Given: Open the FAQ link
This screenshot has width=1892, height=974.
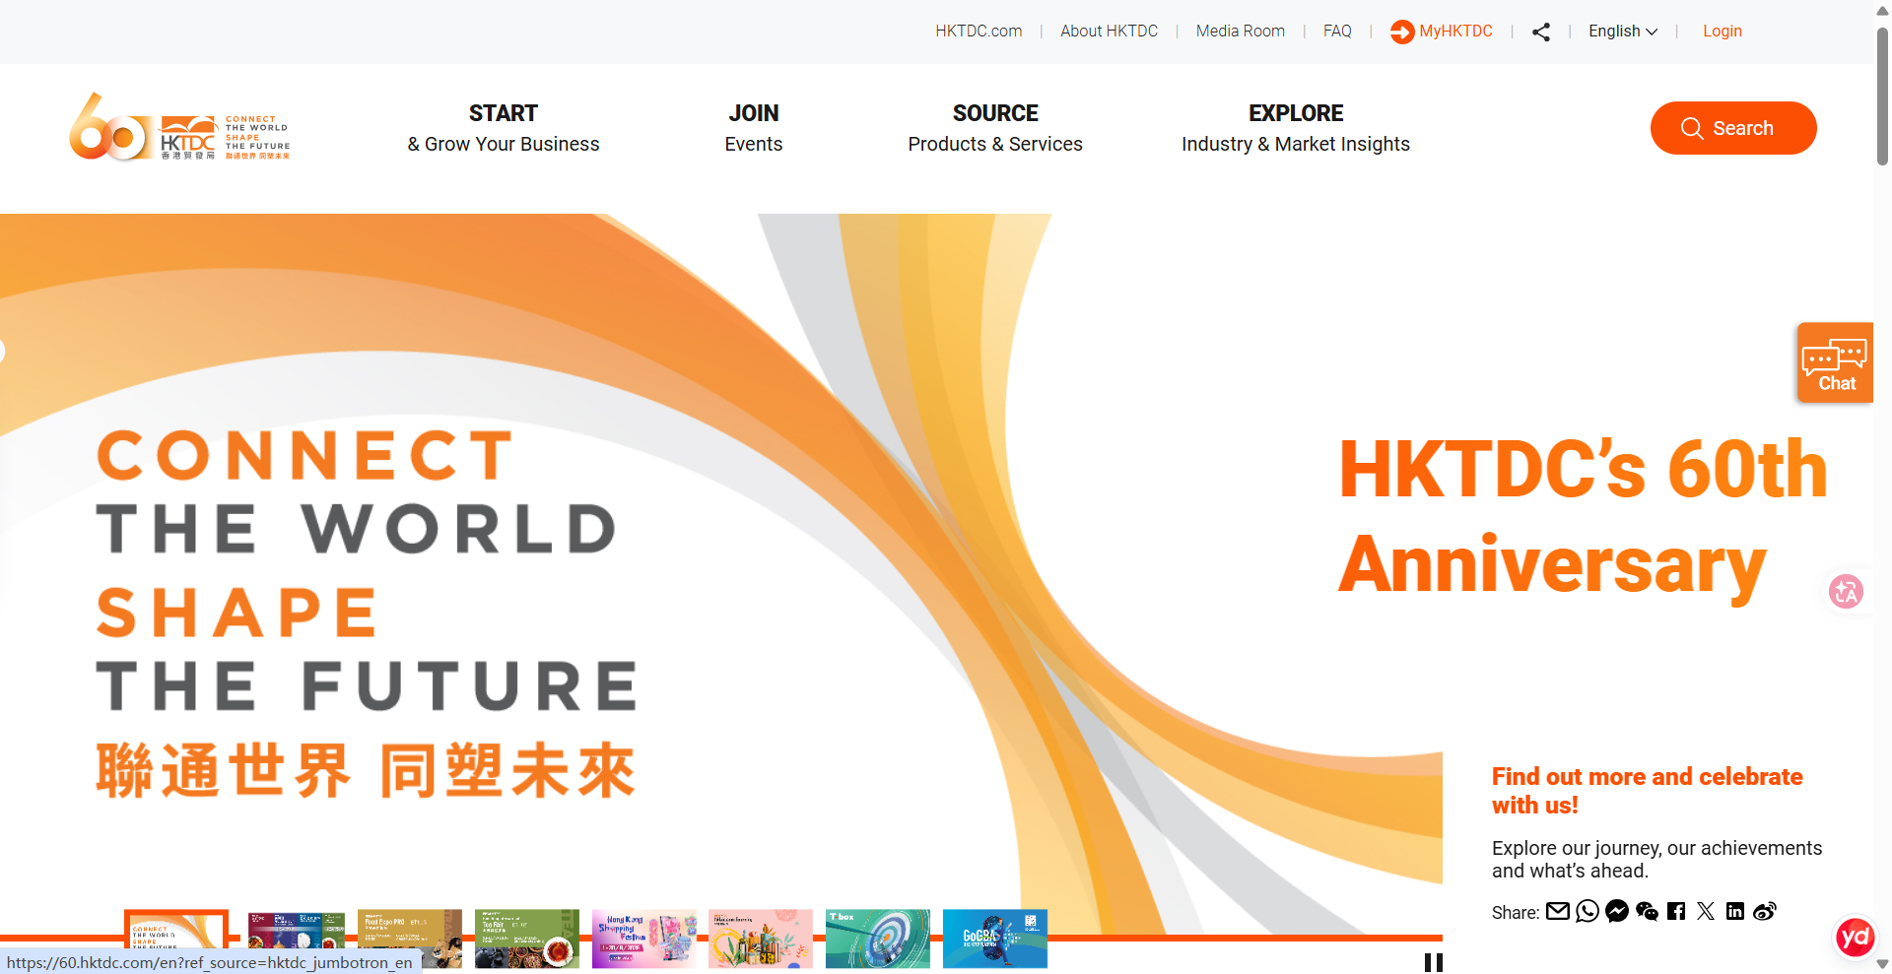Looking at the screenshot, I should (x=1337, y=32).
